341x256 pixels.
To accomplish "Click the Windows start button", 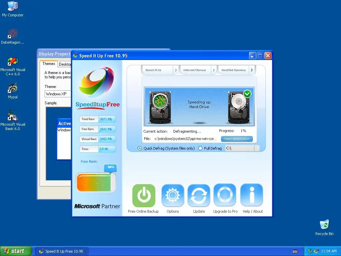I will click(x=16, y=251).
